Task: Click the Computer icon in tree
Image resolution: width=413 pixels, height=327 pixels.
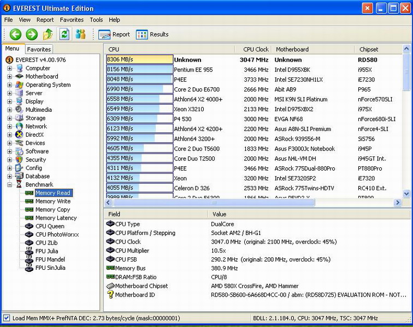Action: coord(19,68)
